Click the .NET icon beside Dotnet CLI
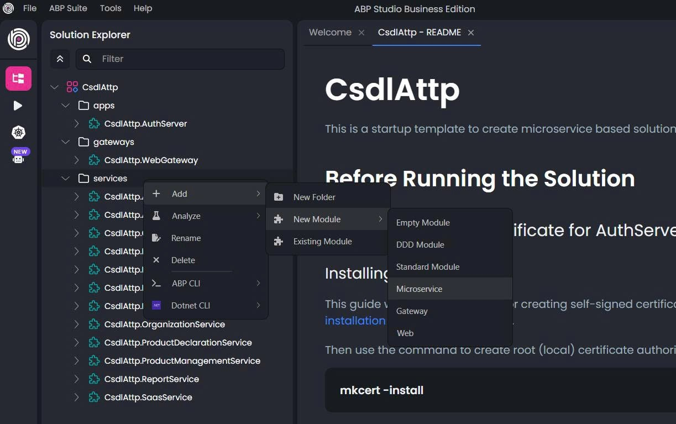The width and height of the screenshot is (676, 424). [x=156, y=305]
